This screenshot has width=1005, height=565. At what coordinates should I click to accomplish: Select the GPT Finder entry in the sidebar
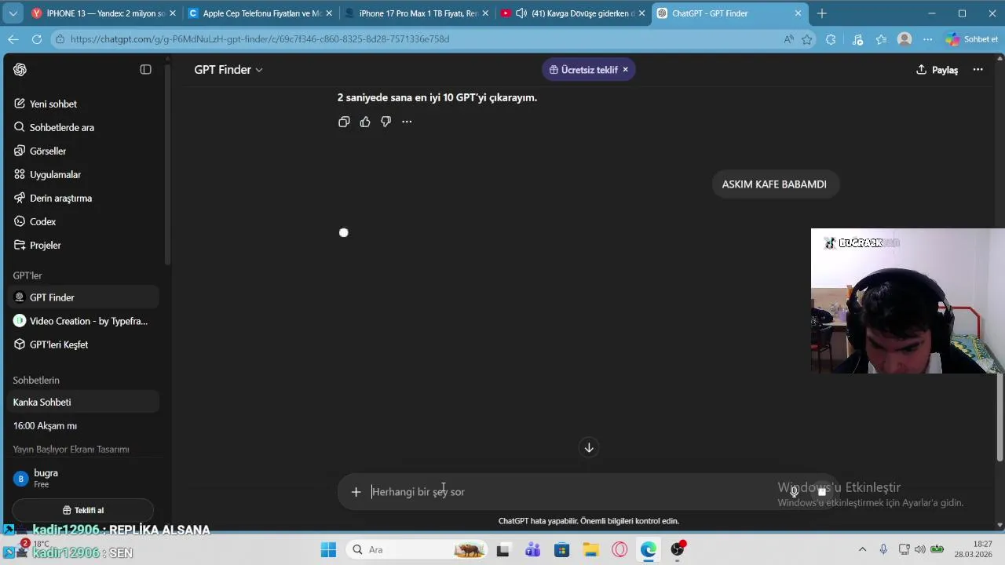[82, 297]
